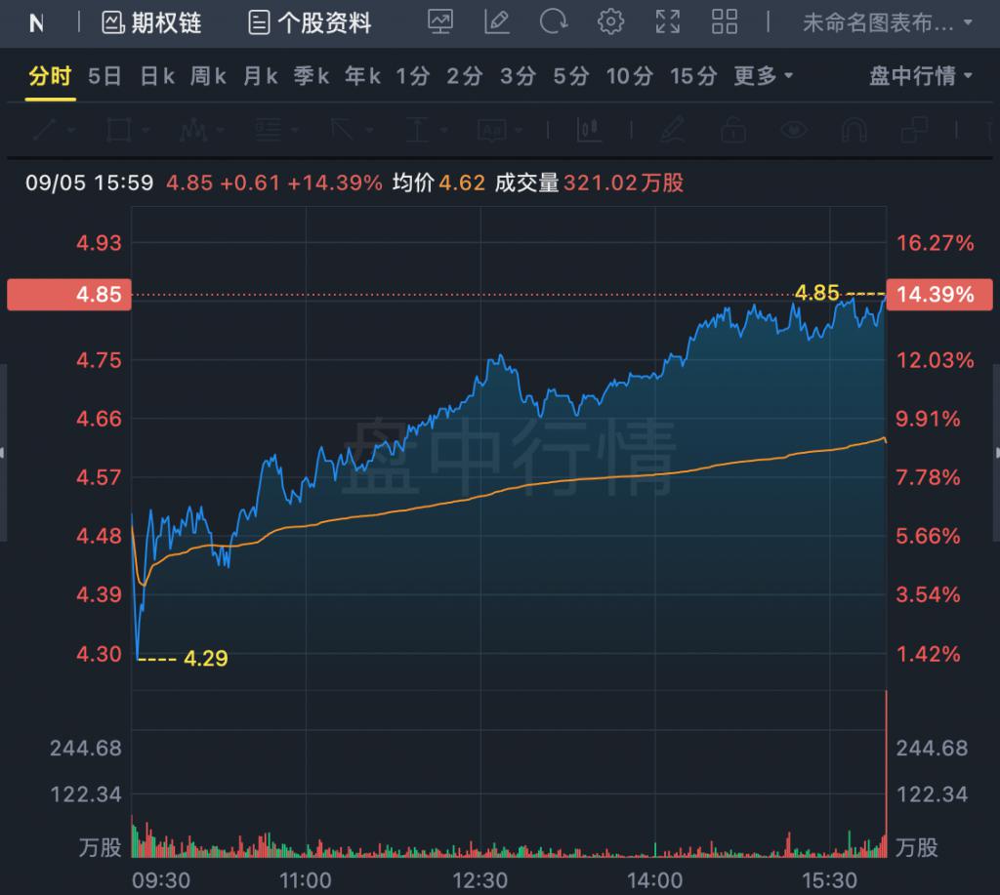Click the 4.85 current price label
1000x895 pixels.
(x=69, y=294)
